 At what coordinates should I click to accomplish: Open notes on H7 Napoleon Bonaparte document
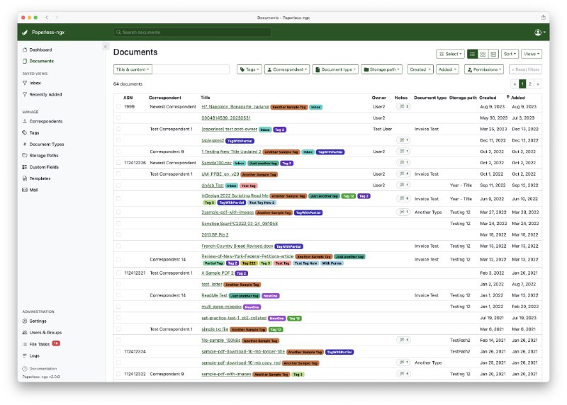pos(403,106)
